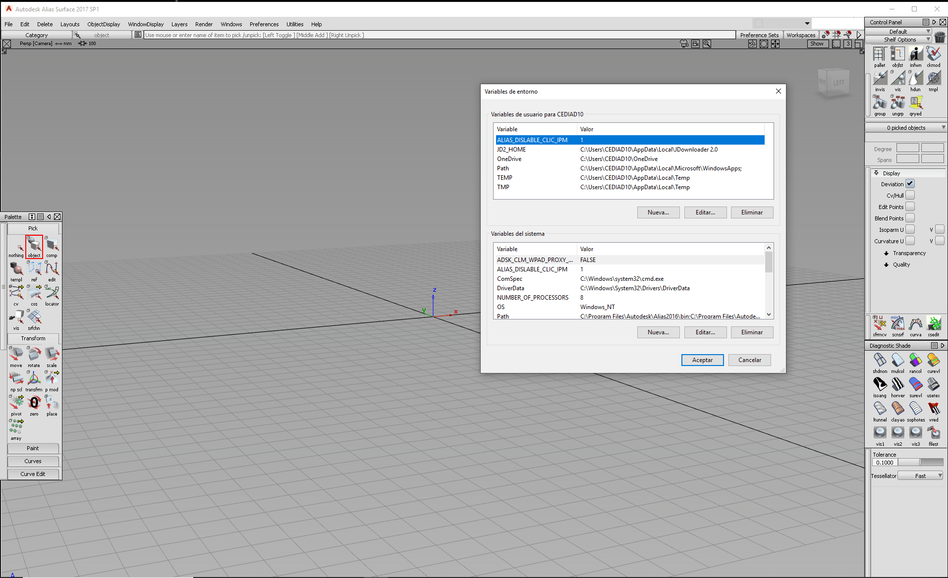Open the infwn information window icon

pyautogui.click(x=915, y=56)
